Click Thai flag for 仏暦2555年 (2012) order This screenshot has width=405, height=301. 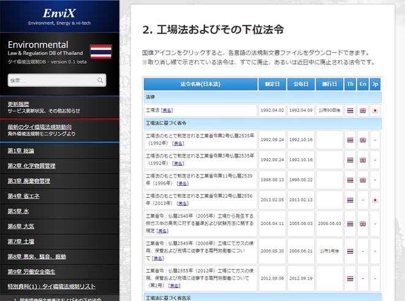tap(350, 277)
